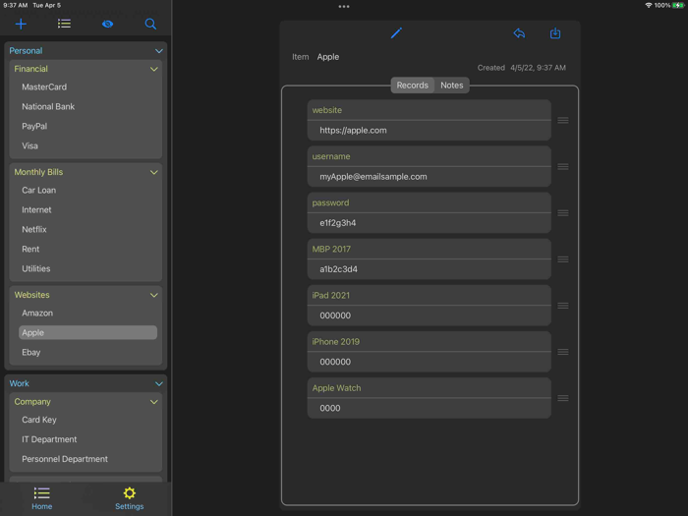Toggle the eye visibility icon
Viewport: 688px width, 516px height.
coord(107,24)
